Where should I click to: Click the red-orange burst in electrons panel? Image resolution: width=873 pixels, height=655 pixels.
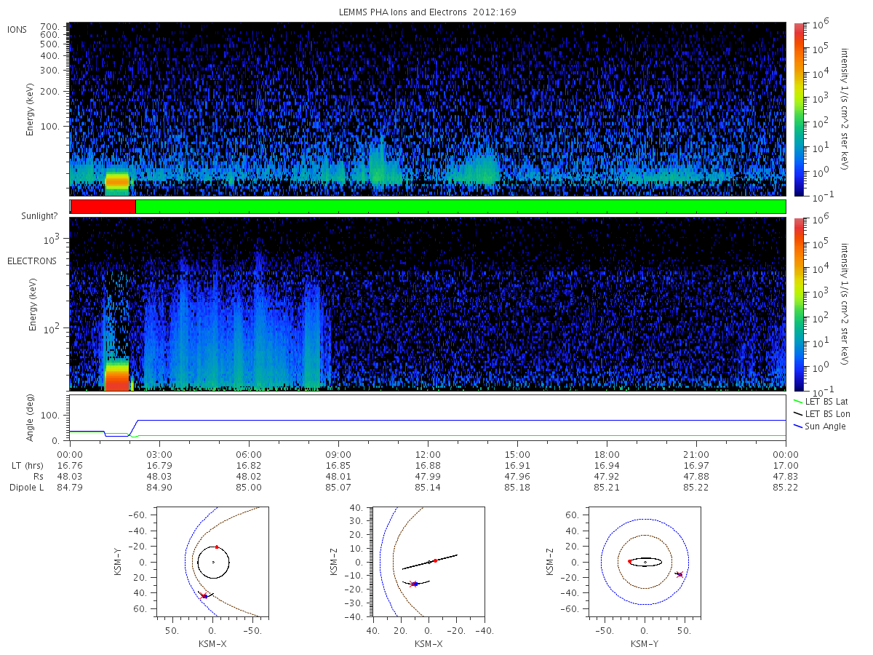(116, 376)
